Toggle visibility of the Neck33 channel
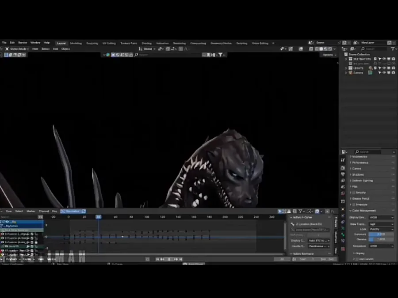Viewport: 398px width, 298px height. (6, 246)
